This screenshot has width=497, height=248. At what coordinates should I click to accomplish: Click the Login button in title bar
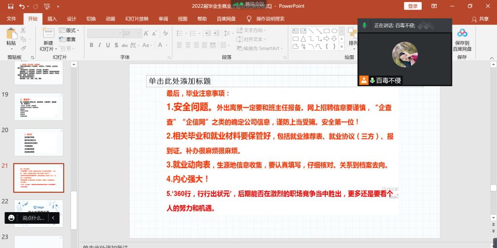(x=413, y=6)
